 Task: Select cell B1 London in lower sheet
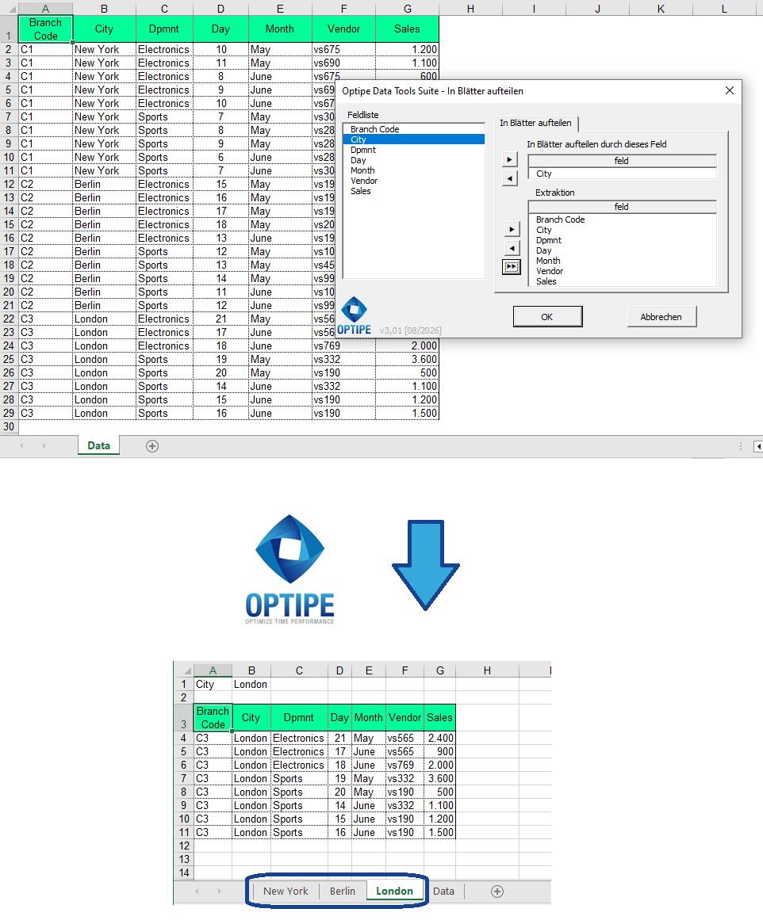coord(251,684)
